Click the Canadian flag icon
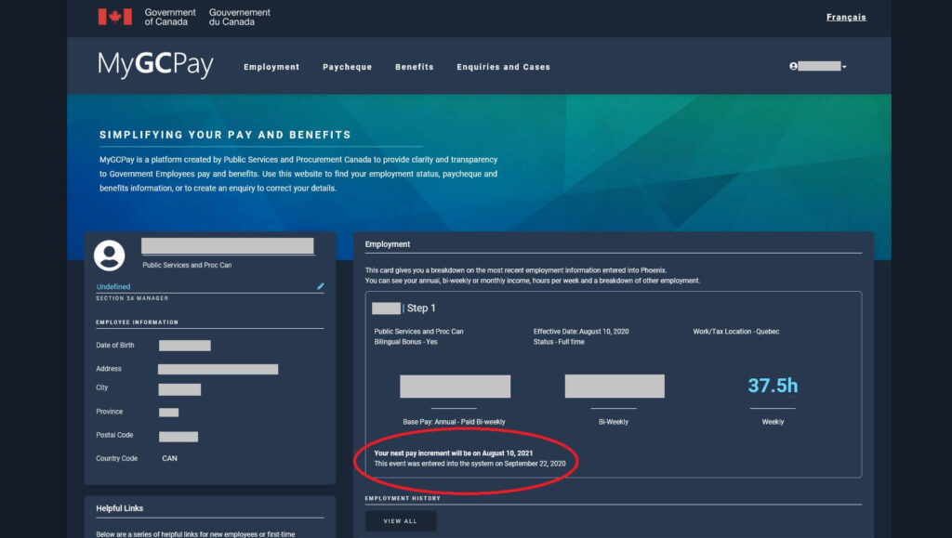 (114, 17)
